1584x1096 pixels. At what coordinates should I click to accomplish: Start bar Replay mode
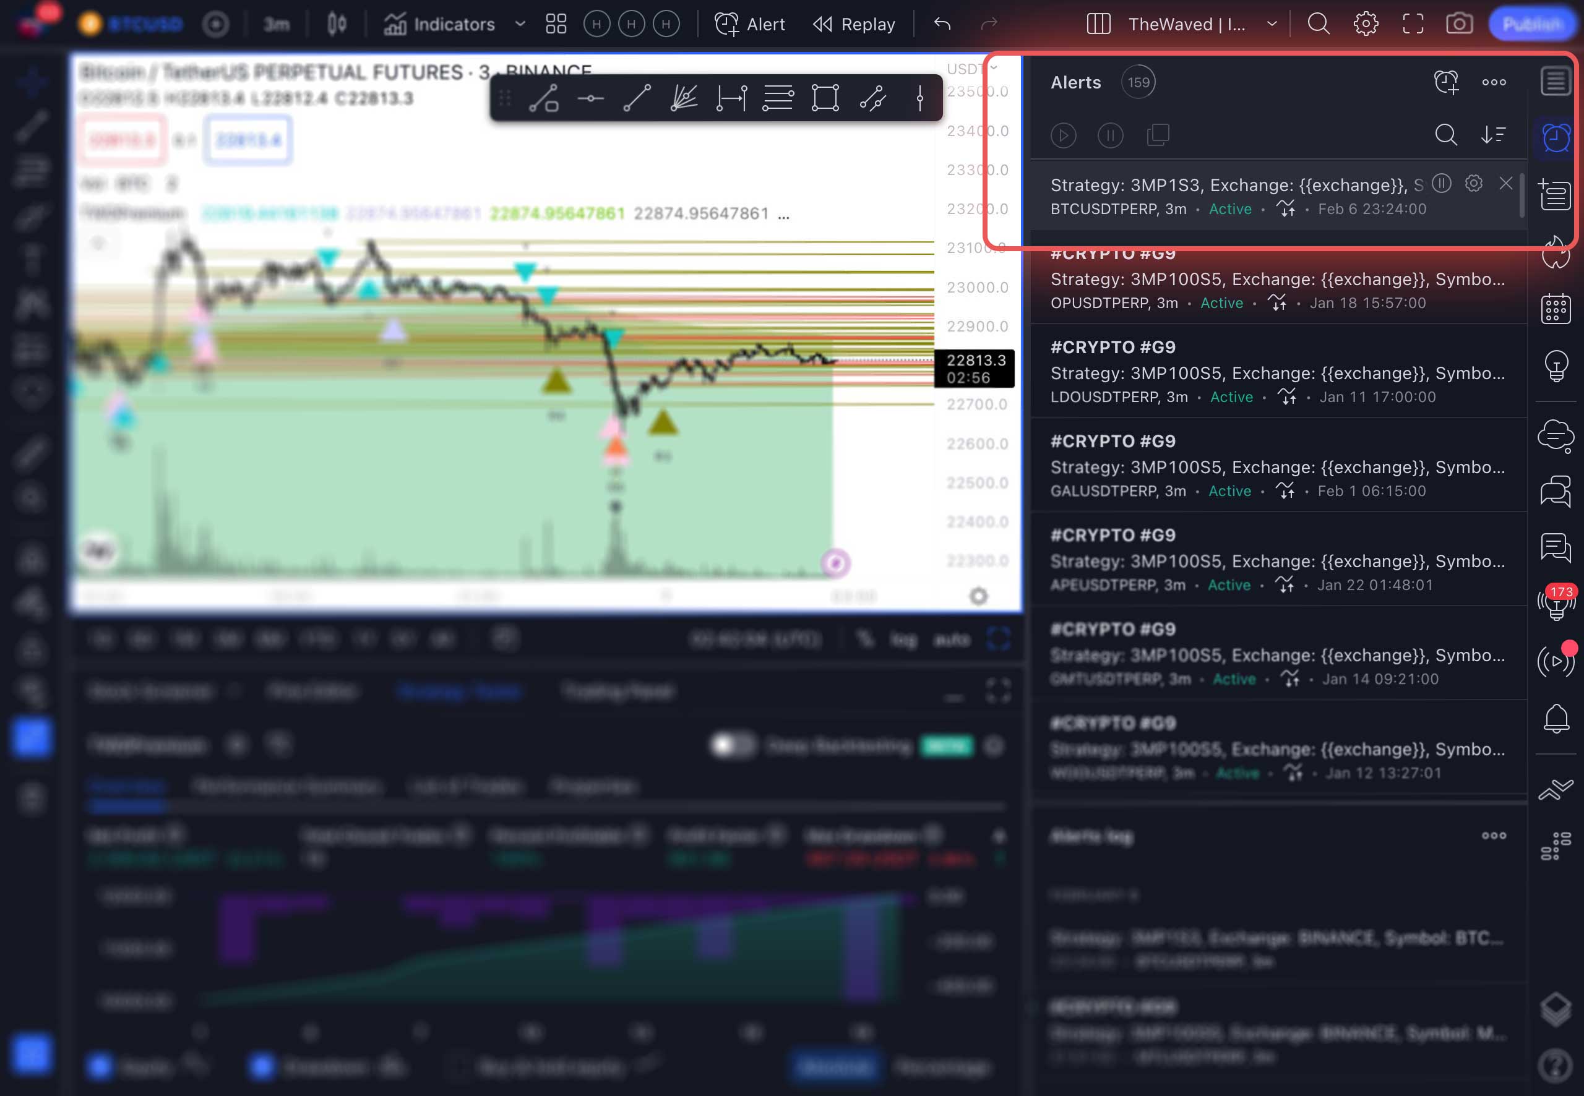[x=854, y=25]
